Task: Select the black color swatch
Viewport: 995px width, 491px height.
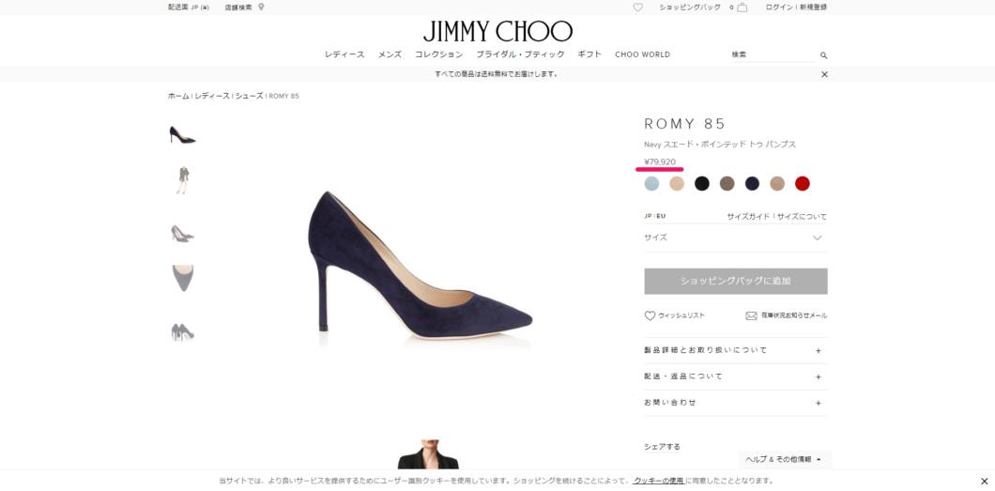Action: point(702,183)
